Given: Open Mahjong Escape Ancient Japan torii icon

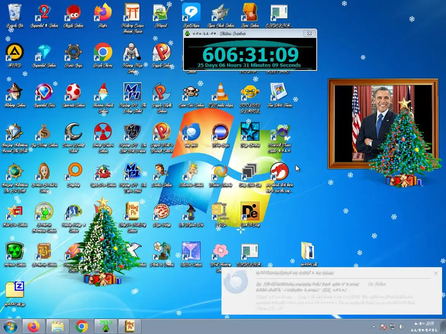Looking at the screenshot, I should [132, 12].
